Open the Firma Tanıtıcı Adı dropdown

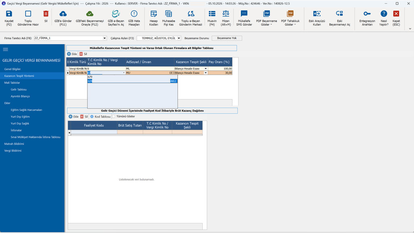(x=105, y=38)
